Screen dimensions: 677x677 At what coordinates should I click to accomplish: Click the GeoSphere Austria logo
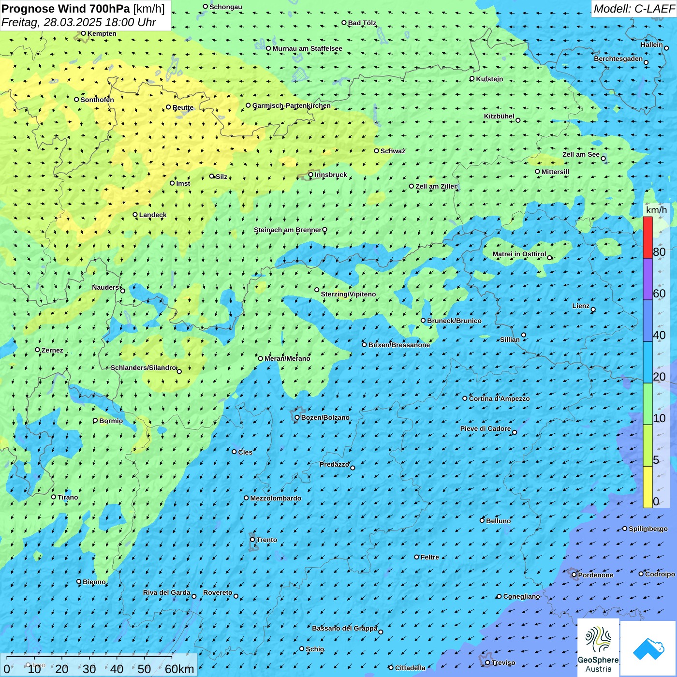point(598,648)
